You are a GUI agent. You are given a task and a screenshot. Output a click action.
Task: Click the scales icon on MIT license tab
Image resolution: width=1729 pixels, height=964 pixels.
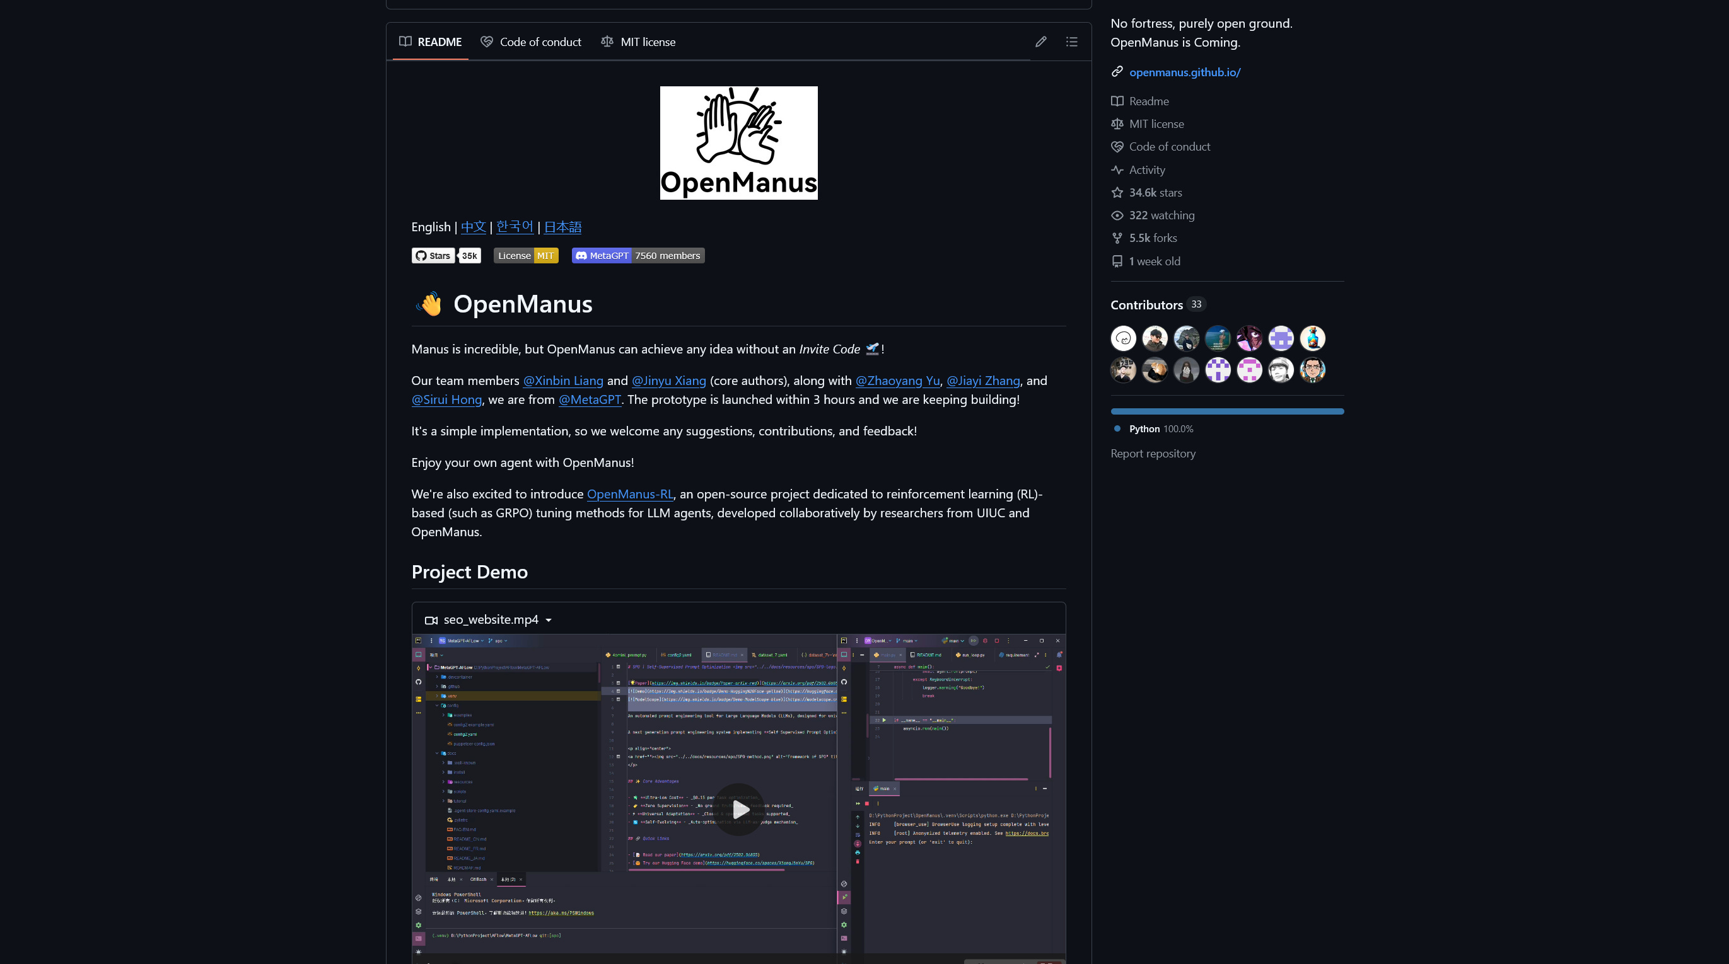point(607,41)
